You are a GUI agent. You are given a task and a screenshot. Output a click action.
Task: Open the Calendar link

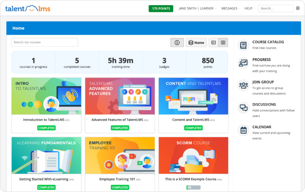(x=261, y=127)
